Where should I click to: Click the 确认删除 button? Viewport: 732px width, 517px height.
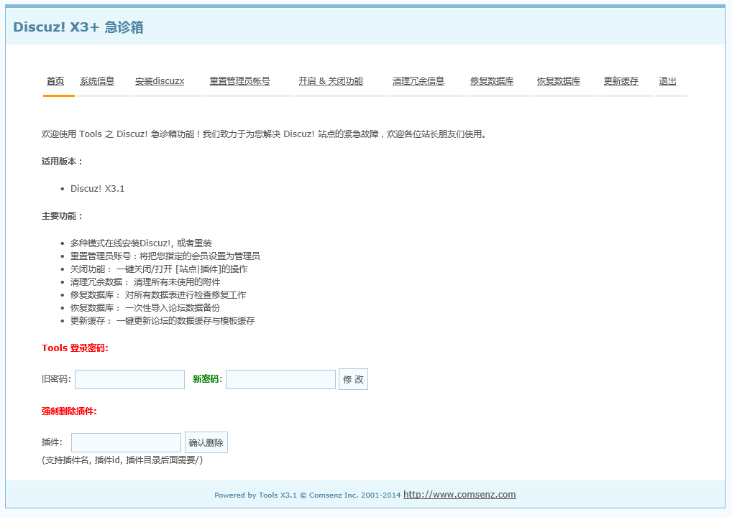pos(206,442)
